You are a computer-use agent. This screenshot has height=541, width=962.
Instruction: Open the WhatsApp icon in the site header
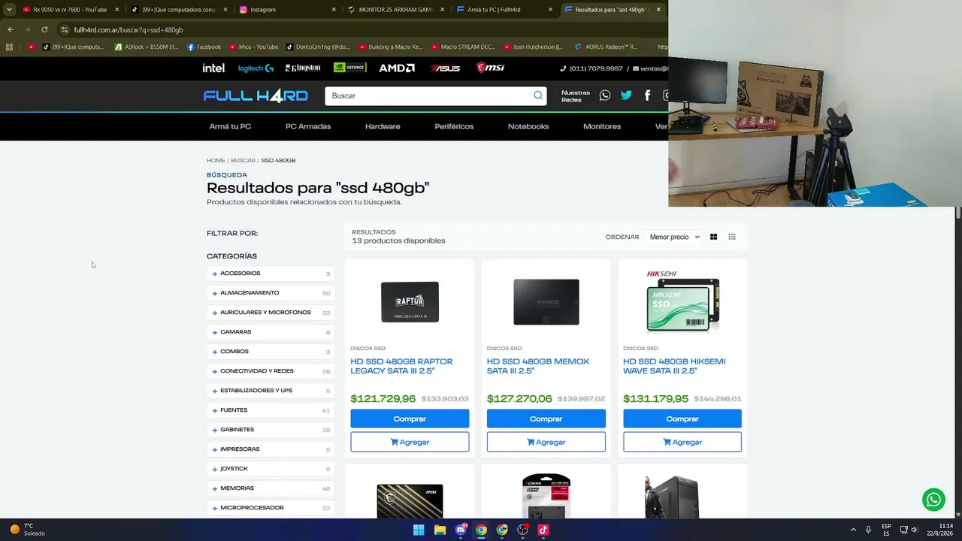coord(605,95)
